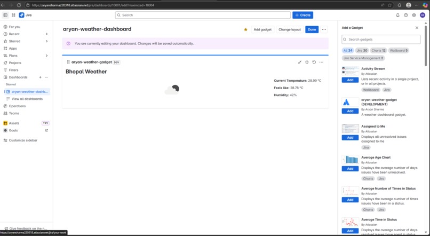Open browser settings and more menu
Image resolution: width=430 pixels, height=236 pixels.
417,5
